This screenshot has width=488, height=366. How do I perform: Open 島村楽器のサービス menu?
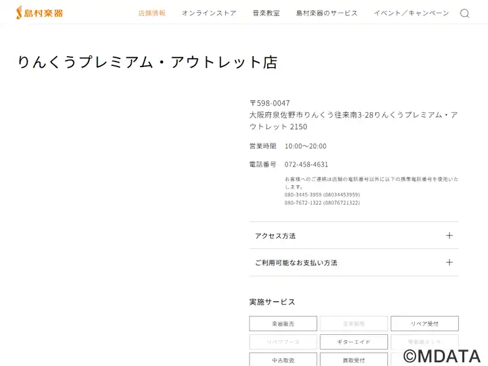pyautogui.click(x=327, y=13)
